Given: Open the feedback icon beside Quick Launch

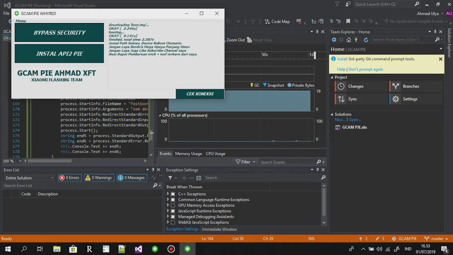Looking at the screenshot, I should click(x=348, y=4).
